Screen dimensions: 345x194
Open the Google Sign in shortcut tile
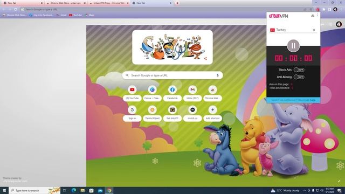tap(132, 114)
